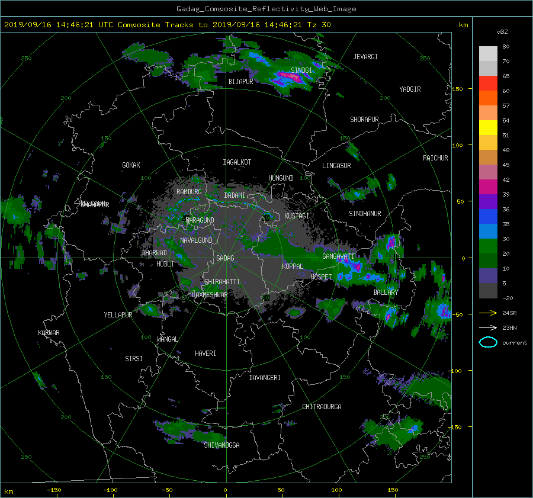Viewport: 533px width, 498px height.
Task: Click the UTC Composite Tracks timestamp header
Action: point(167,25)
